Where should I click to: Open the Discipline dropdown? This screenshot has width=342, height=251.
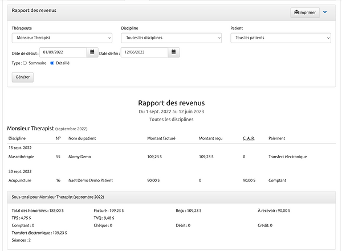[172, 38]
